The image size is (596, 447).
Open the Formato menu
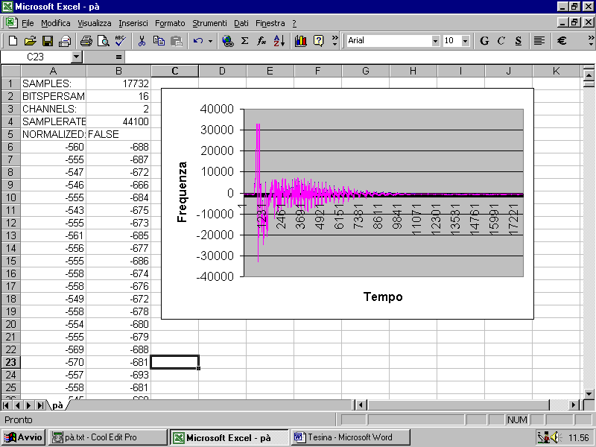pos(170,23)
